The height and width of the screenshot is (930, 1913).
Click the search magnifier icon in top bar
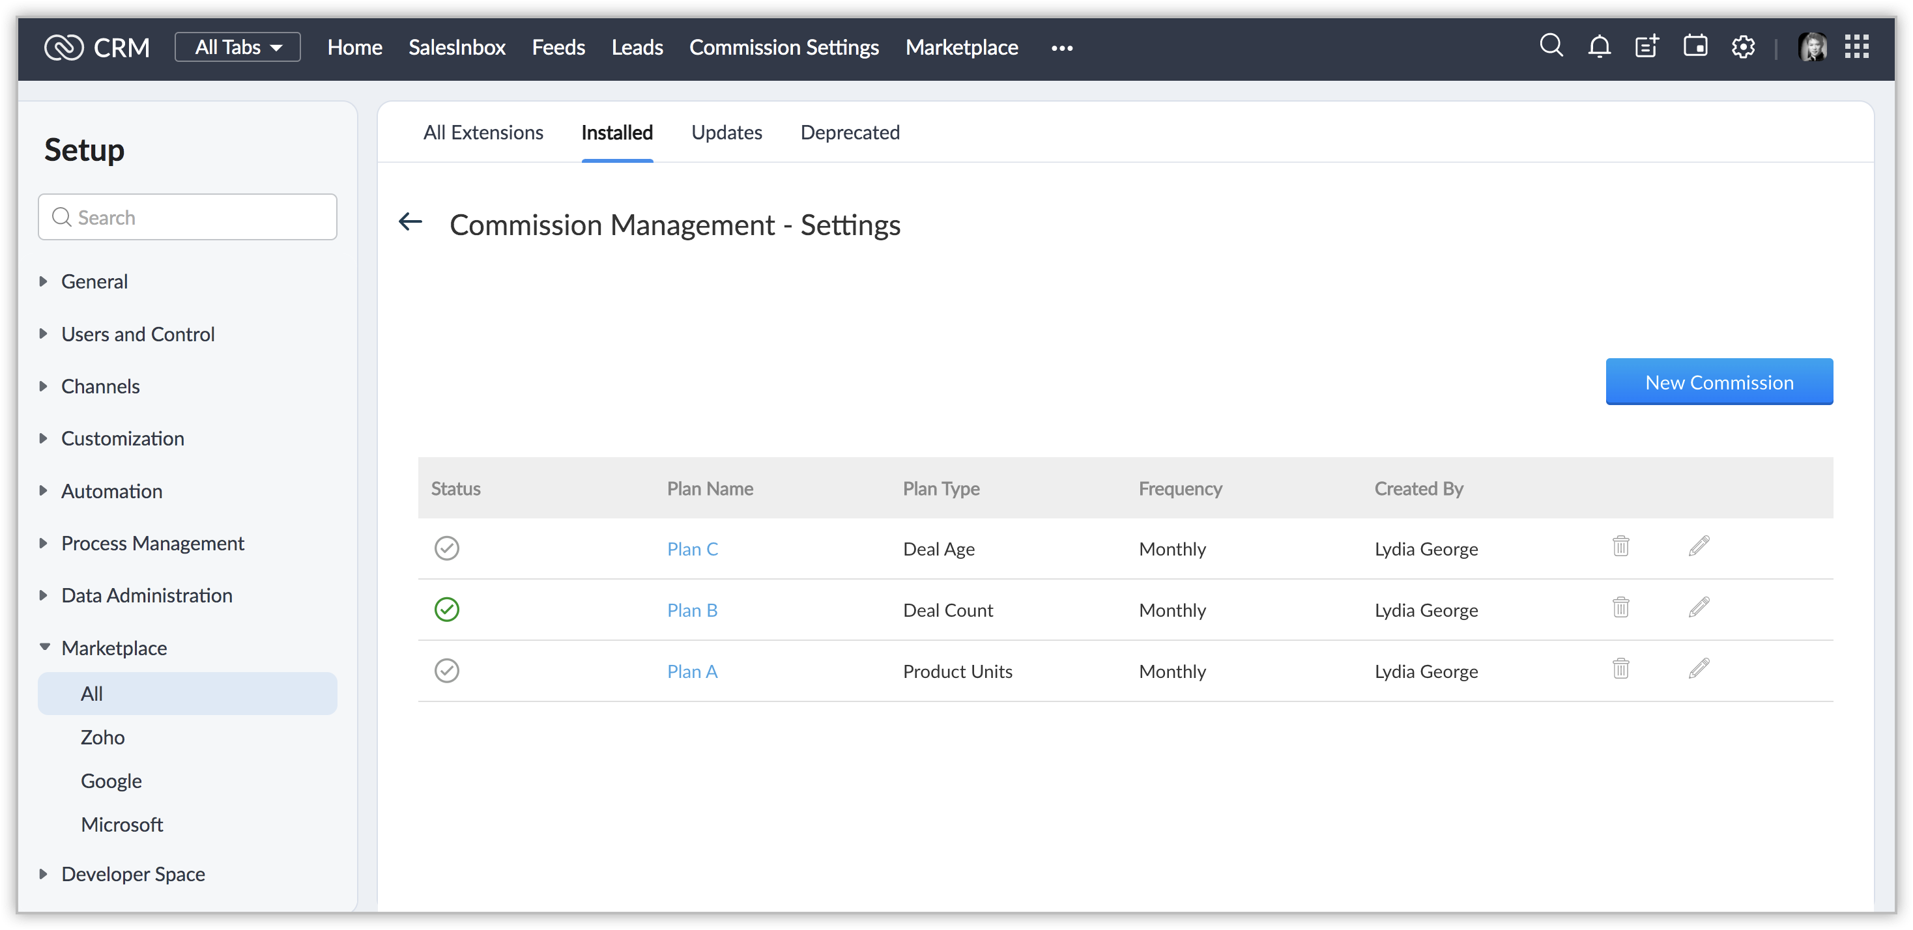1551,46
